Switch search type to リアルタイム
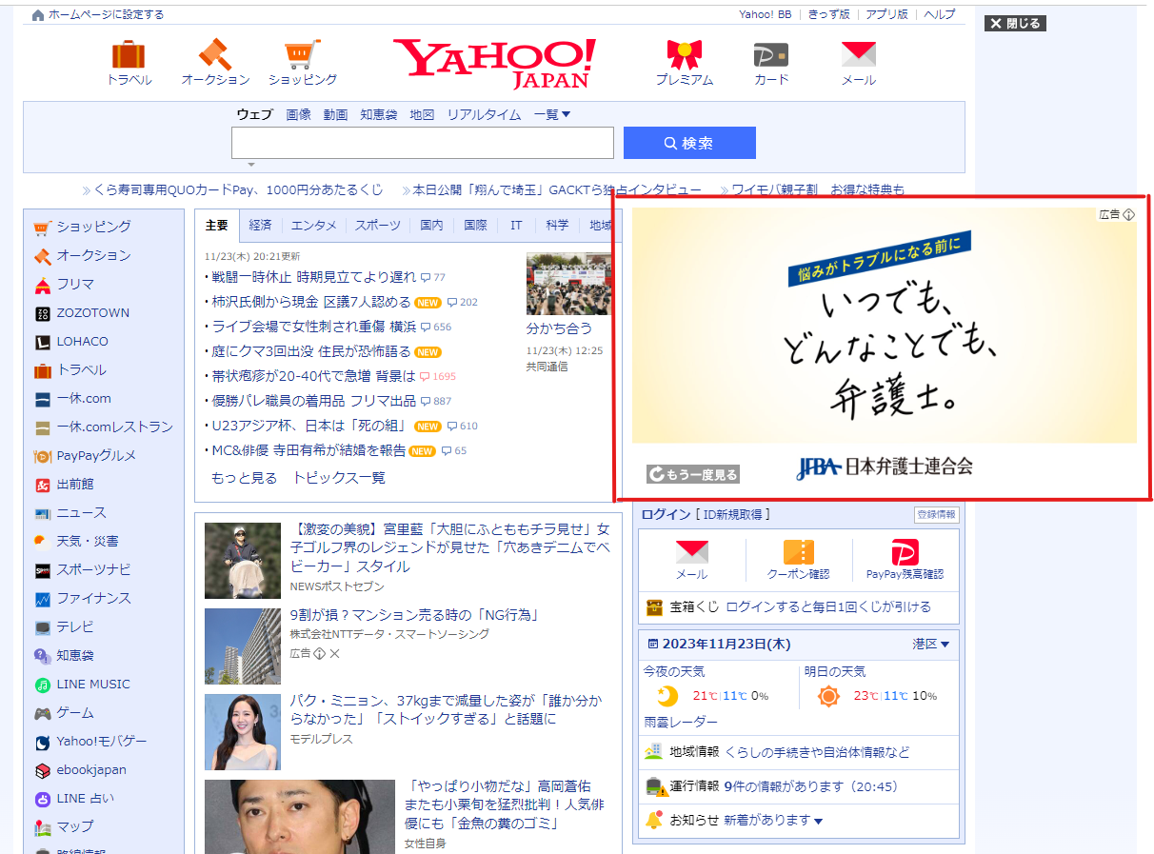Image resolution: width=1154 pixels, height=854 pixels. [484, 114]
